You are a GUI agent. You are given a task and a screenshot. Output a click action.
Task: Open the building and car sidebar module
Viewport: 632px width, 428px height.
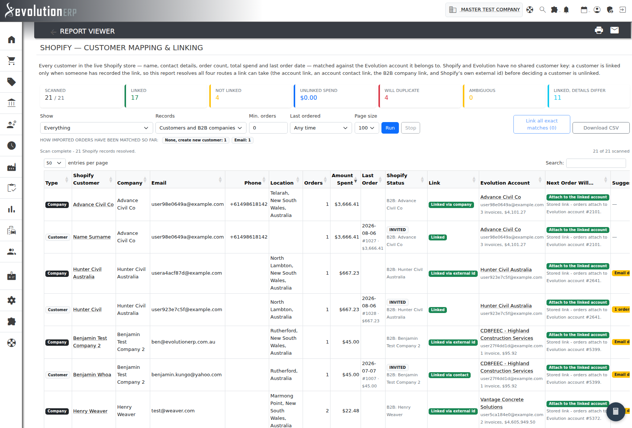tap(12, 230)
